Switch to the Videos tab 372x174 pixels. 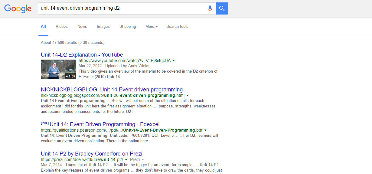(62, 27)
